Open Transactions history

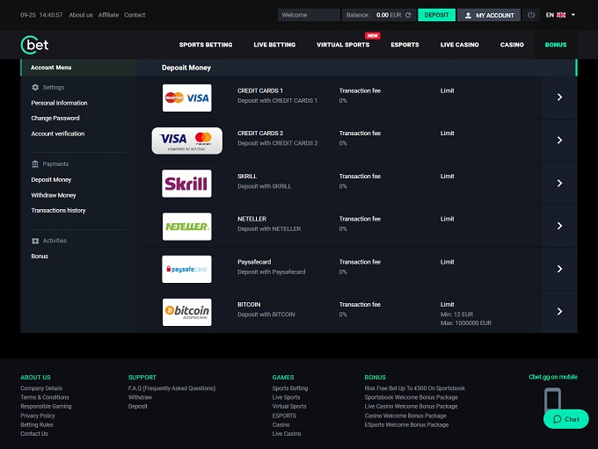[x=58, y=210]
